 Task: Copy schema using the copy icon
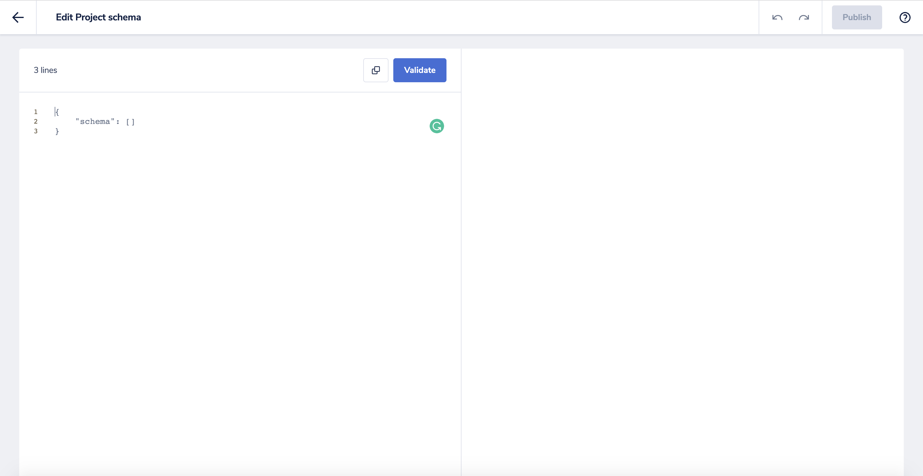(376, 70)
